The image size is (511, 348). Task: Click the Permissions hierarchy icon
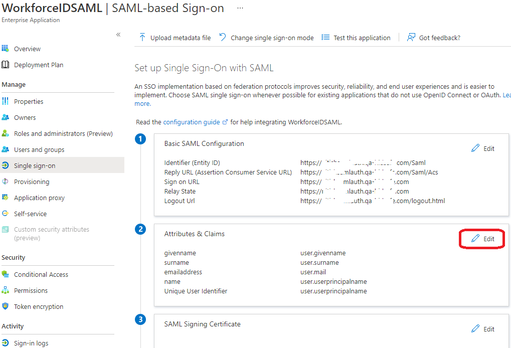(5, 290)
